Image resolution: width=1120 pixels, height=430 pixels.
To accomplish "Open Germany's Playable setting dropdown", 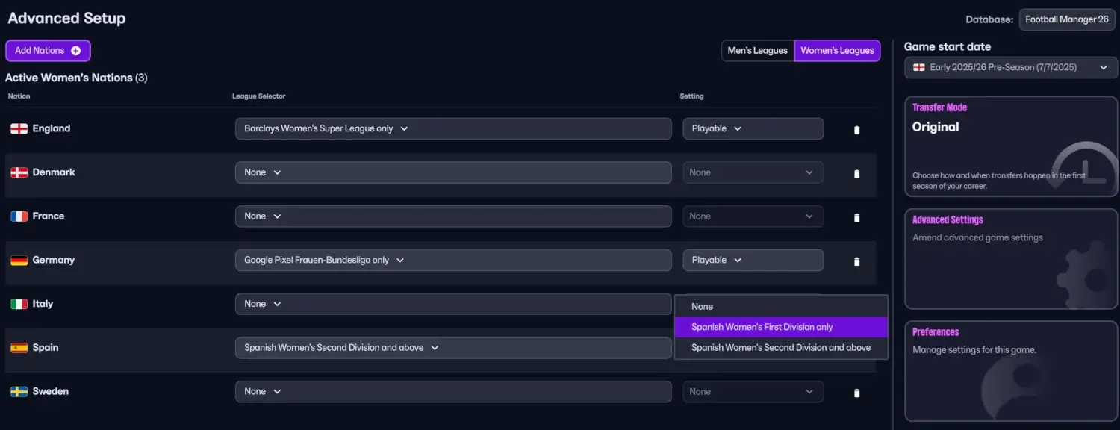I will coord(753,260).
